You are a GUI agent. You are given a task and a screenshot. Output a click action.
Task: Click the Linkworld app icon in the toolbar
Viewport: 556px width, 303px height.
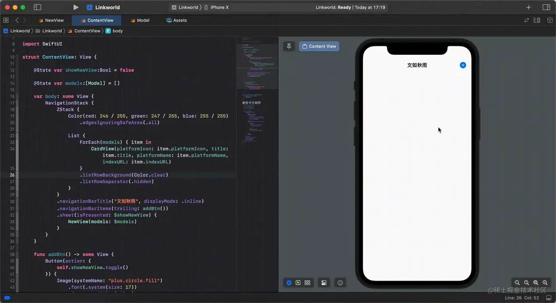click(x=89, y=7)
